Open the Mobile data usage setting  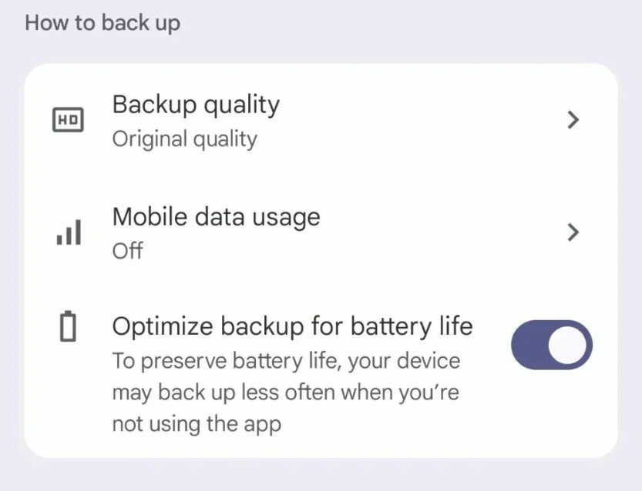coord(216,217)
